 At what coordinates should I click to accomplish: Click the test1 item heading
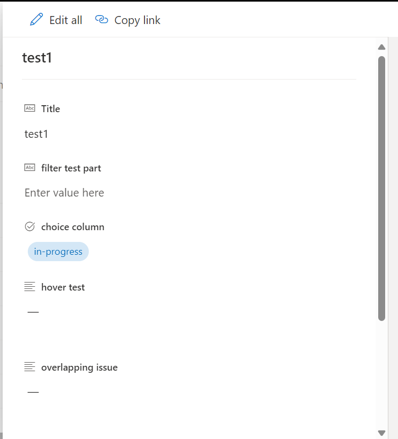[x=37, y=57]
